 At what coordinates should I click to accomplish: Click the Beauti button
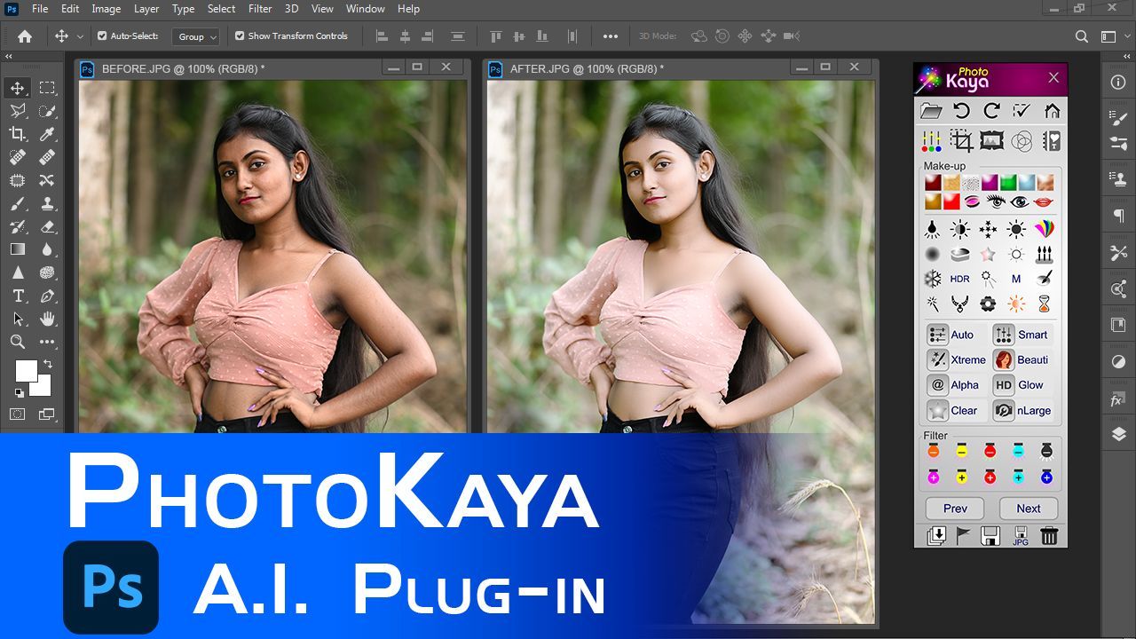click(1022, 359)
